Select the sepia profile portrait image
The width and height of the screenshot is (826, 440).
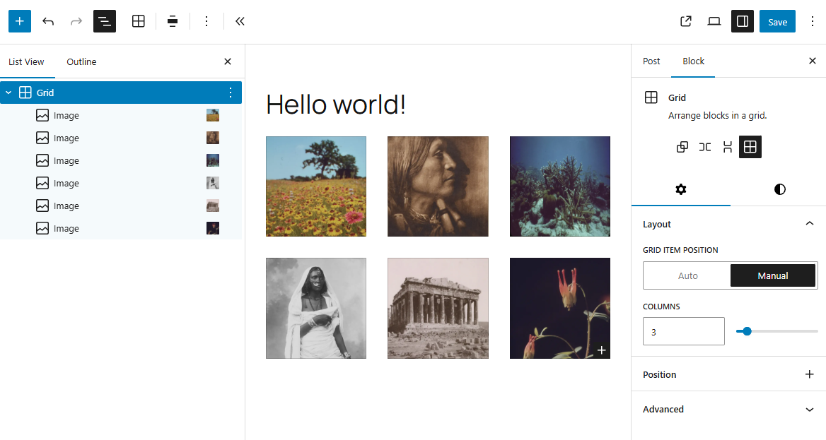point(438,186)
